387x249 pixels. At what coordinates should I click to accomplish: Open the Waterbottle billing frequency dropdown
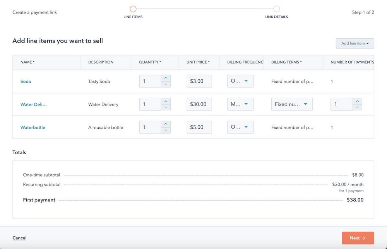coord(240,127)
